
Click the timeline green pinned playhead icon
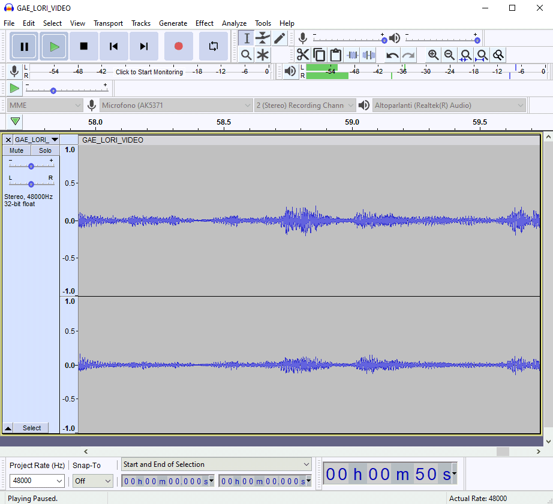click(15, 122)
